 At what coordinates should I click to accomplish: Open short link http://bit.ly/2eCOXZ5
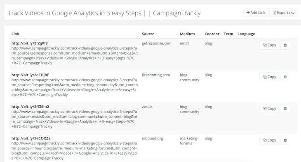[x=31, y=138]
